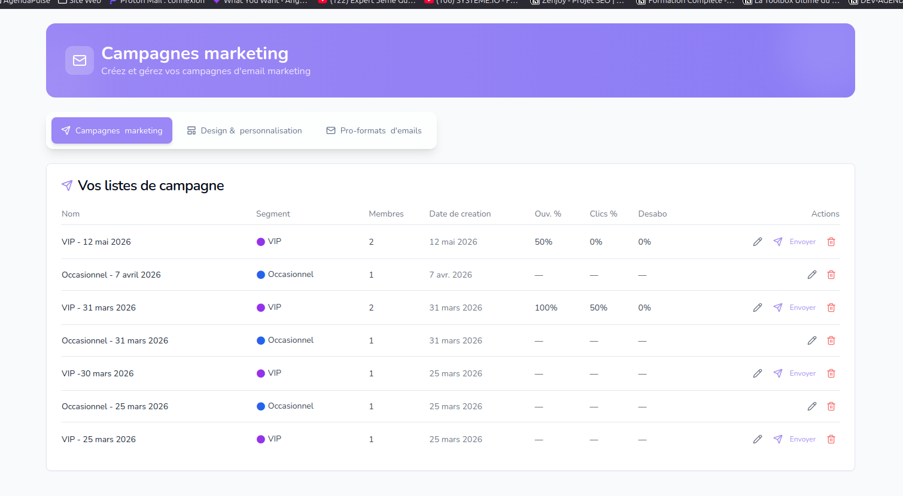
Task: Switch to Pro-formats d'emails tab
Action: click(374, 130)
